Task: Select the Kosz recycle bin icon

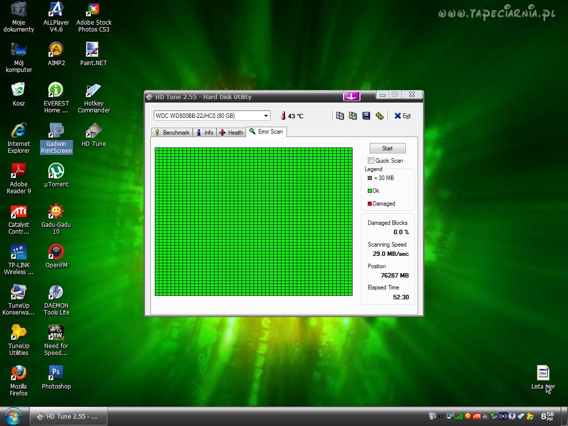Action: [x=18, y=95]
